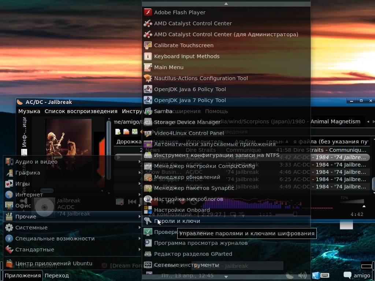Click the Проверка системы checkmark icon
375x281 pixels.
click(x=148, y=232)
